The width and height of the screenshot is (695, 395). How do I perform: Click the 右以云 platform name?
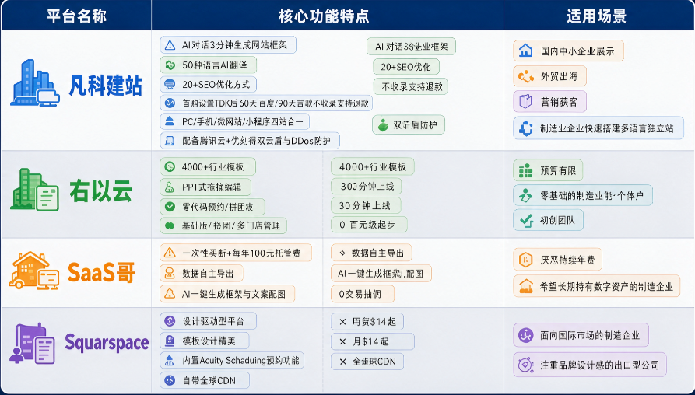coord(100,191)
